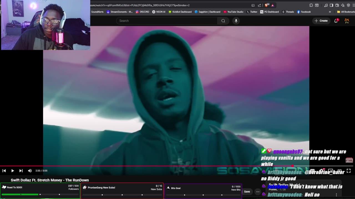This screenshot has width=355, height=199.
Task: Click the YouTube Search field
Action: pyautogui.click(x=167, y=21)
